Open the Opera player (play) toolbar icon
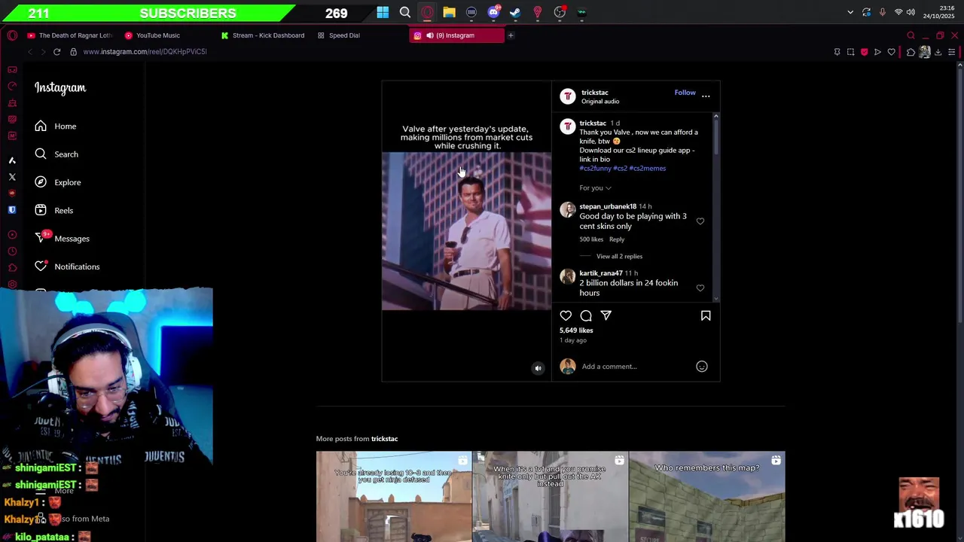This screenshot has width=964, height=542. [x=877, y=52]
